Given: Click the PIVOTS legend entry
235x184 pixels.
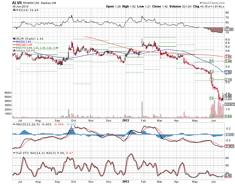Looking at the screenshot, I should [36, 48].
